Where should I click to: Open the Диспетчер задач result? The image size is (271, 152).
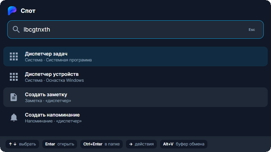(135, 56)
